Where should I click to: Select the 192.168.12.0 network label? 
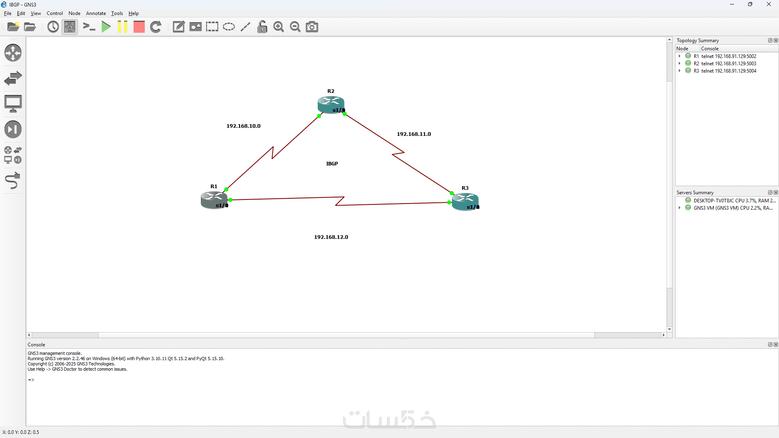pos(331,237)
